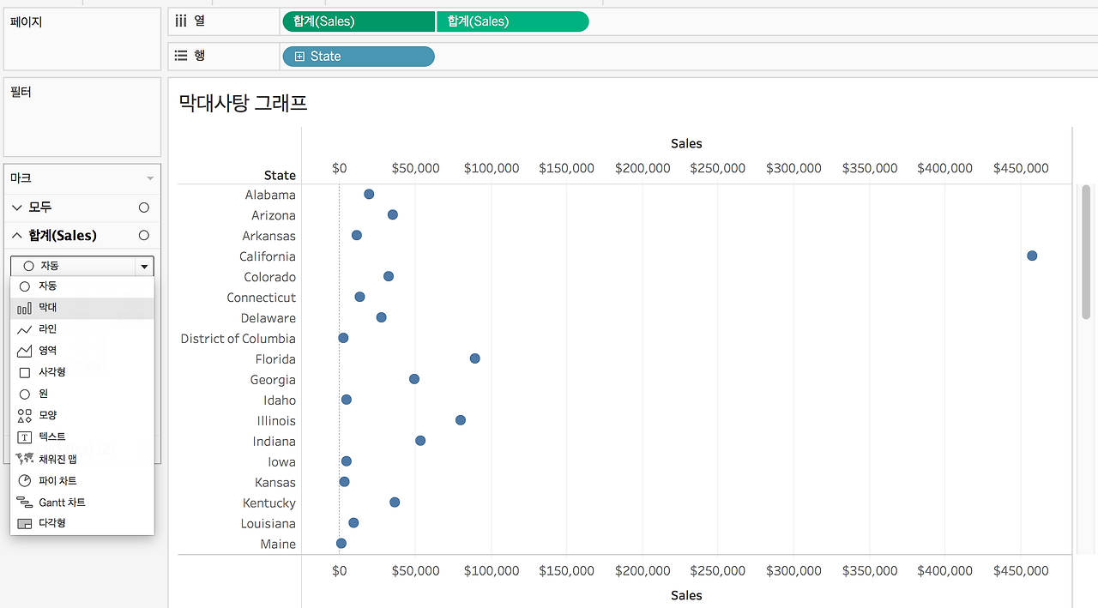1098x608 pixels.
Task: Expand the 모두 marks section
Action: 17,208
